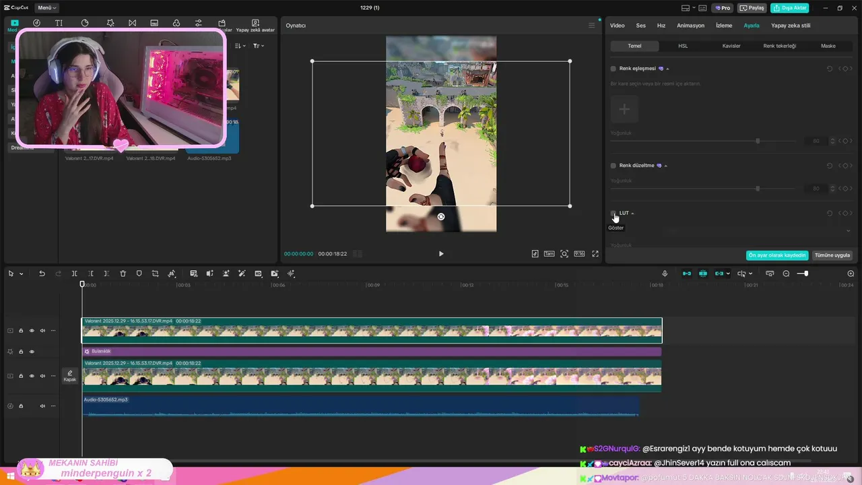
Task: Click the mirror flip icon in timeline toolbar
Action: pyautogui.click(x=209, y=273)
